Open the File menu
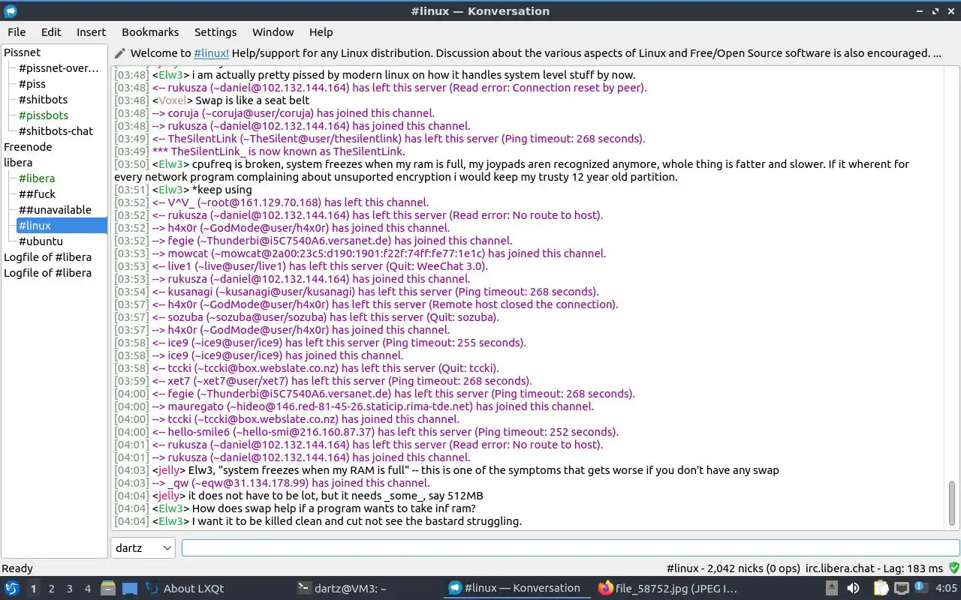 [17, 32]
